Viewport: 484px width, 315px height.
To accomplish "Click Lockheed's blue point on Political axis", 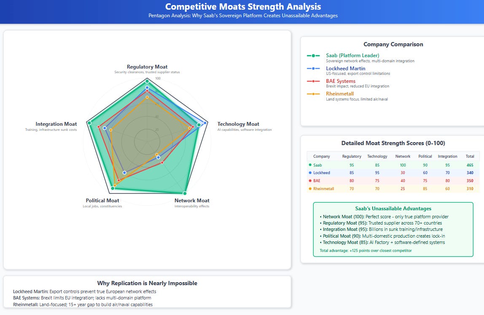I will tap(124, 173).
